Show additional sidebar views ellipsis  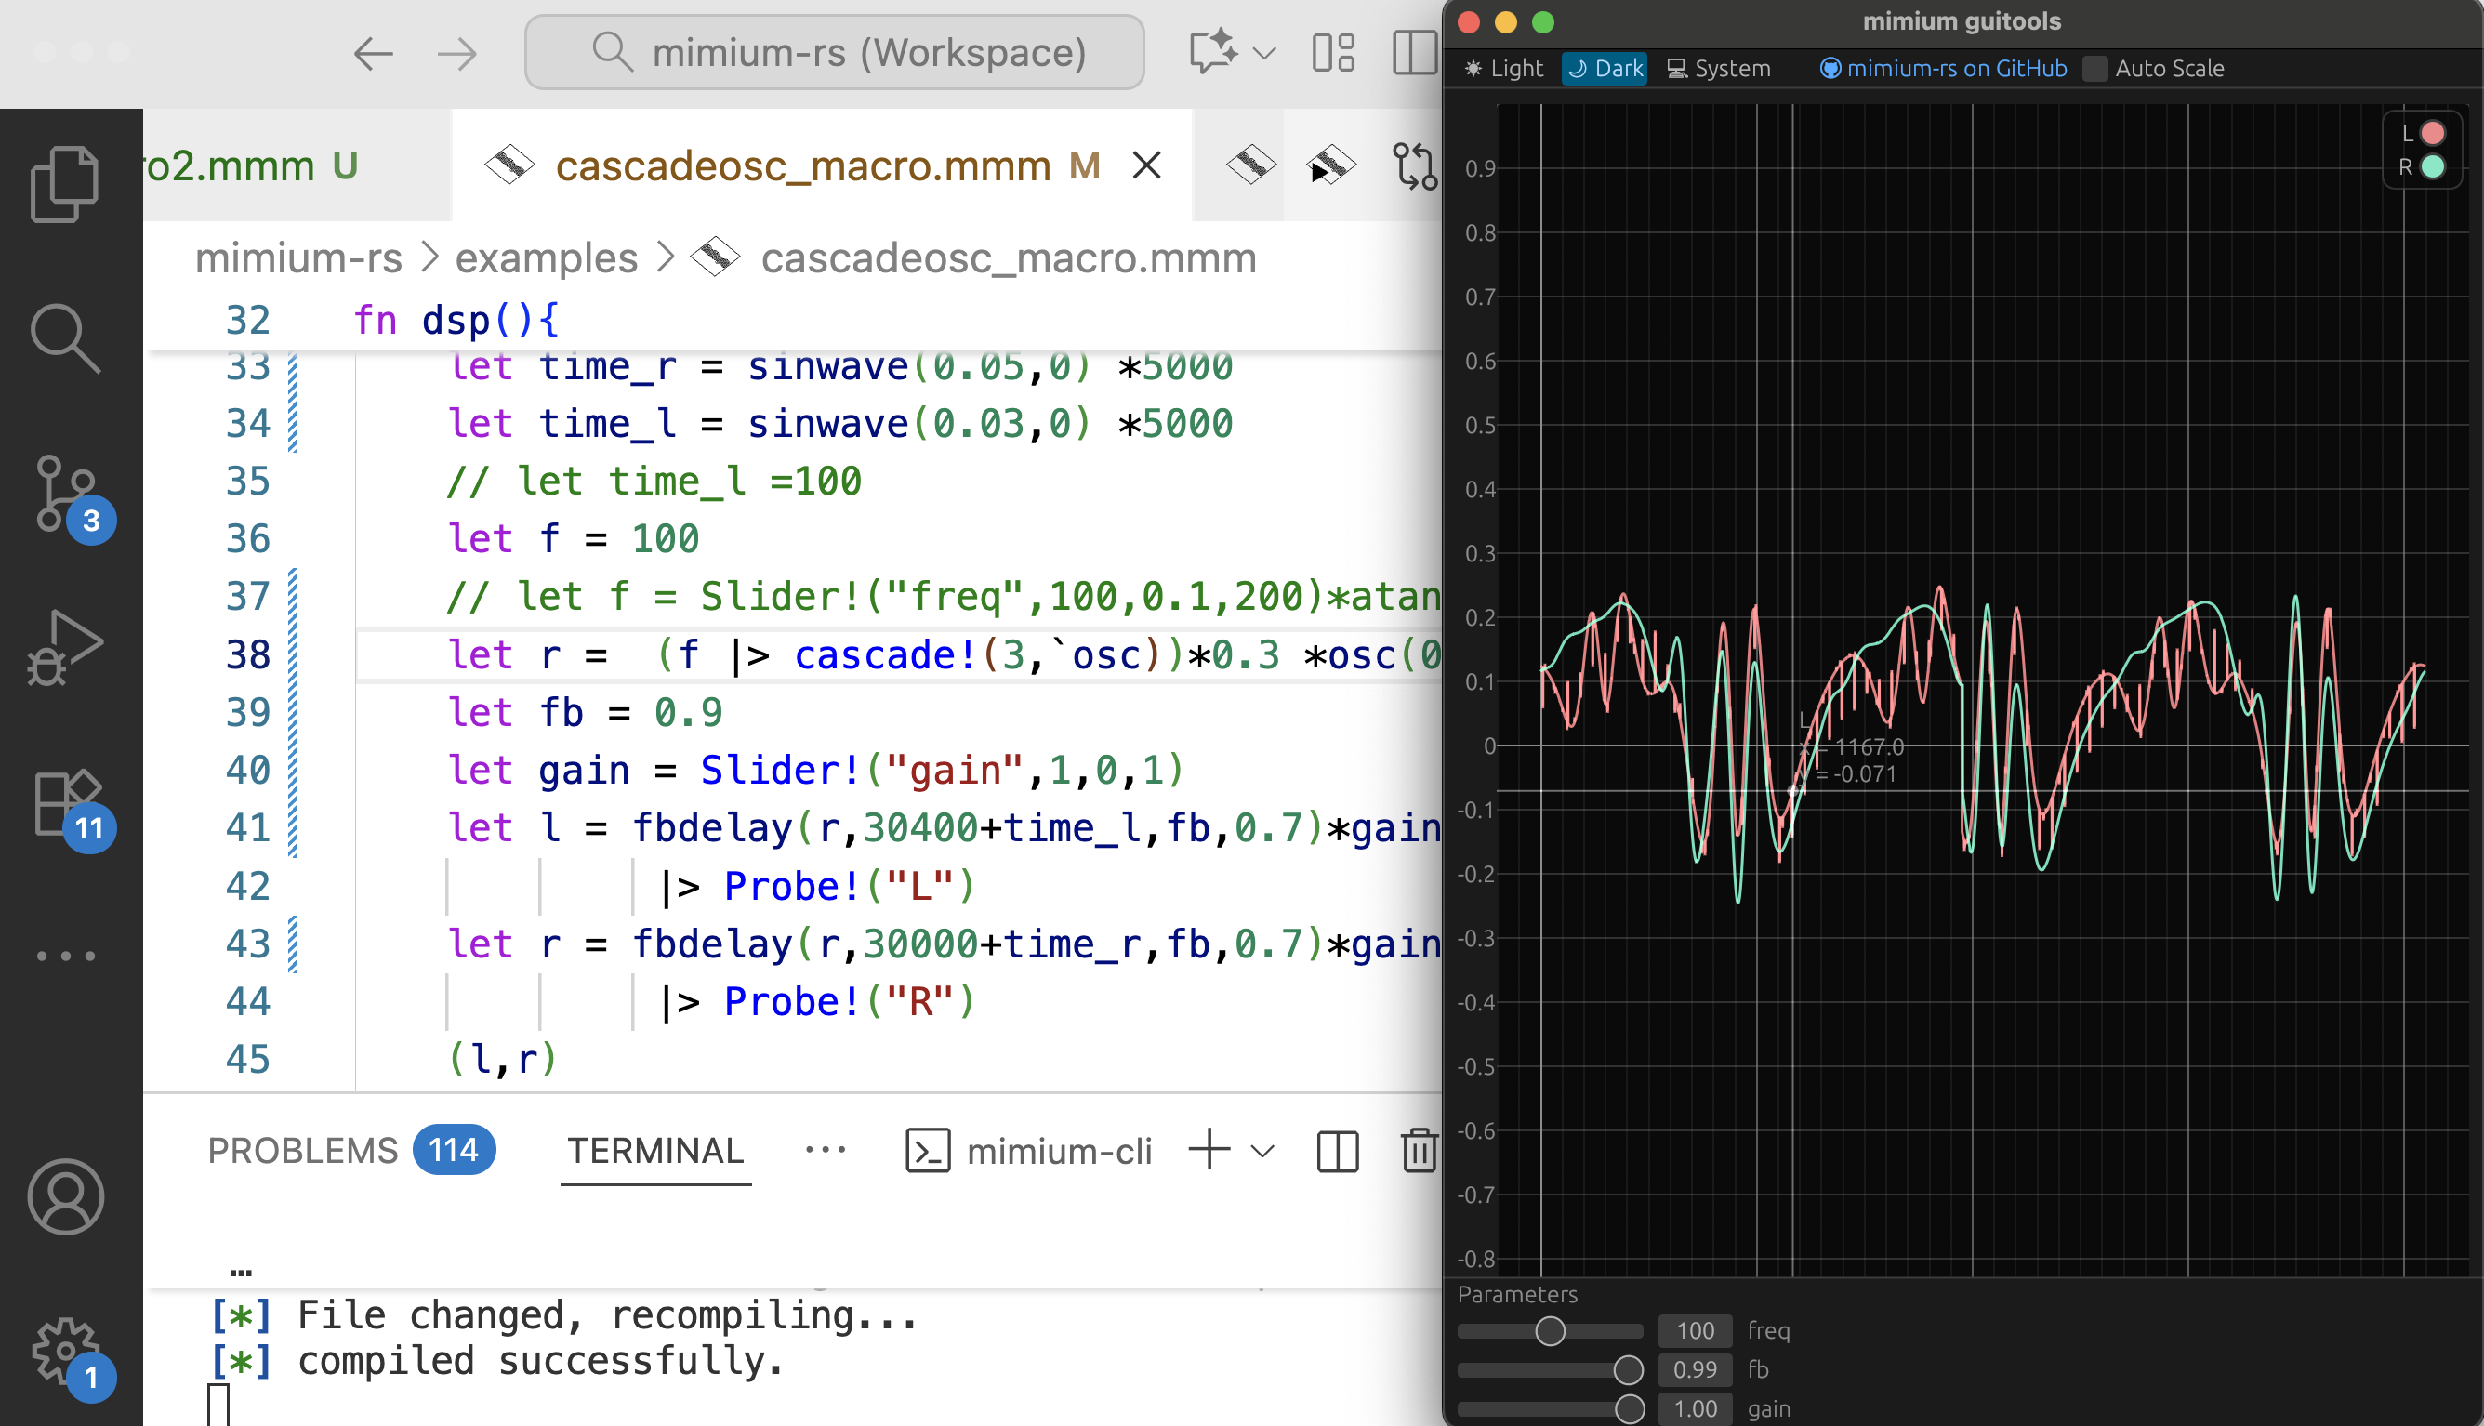[67, 956]
